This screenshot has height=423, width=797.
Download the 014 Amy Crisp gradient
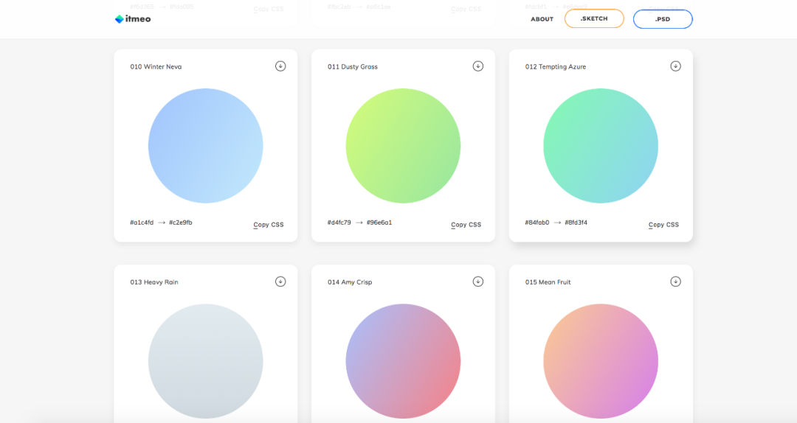coord(477,282)
